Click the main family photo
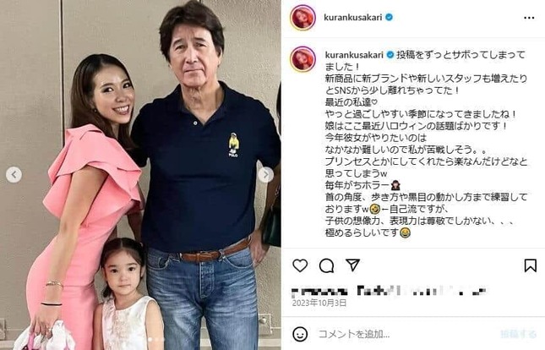 [140, 175]
